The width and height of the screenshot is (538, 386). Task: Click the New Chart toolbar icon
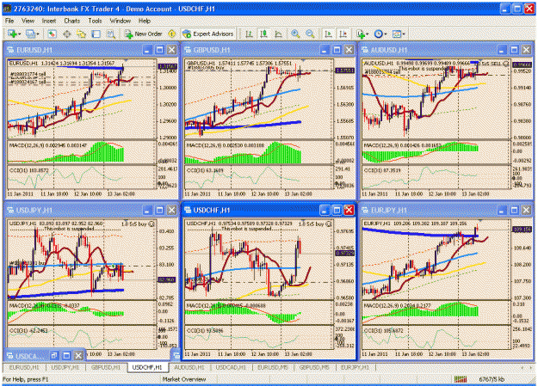[12, 34]
